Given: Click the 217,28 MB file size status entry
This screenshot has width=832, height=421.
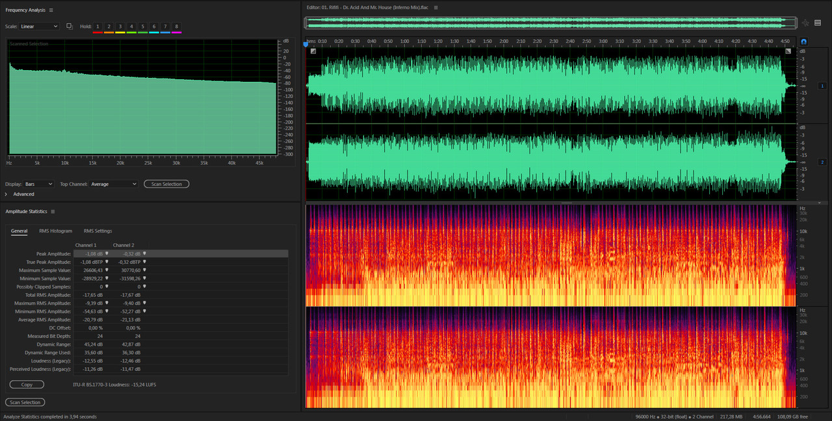Looking at the screenshot, I should pos(731,416).
